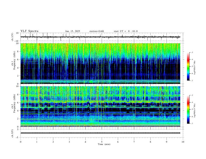The image size is (206, 159).
Task: Click inside the ch.2 spectrogram panel
Action: (100, 107)
